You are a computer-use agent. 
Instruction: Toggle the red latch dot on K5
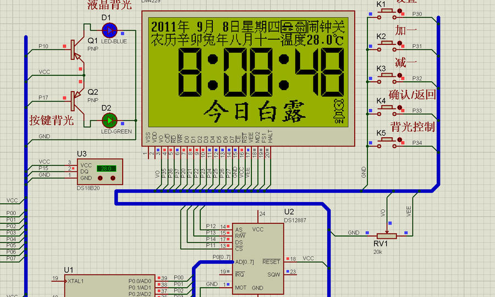[x=400, y=141]
